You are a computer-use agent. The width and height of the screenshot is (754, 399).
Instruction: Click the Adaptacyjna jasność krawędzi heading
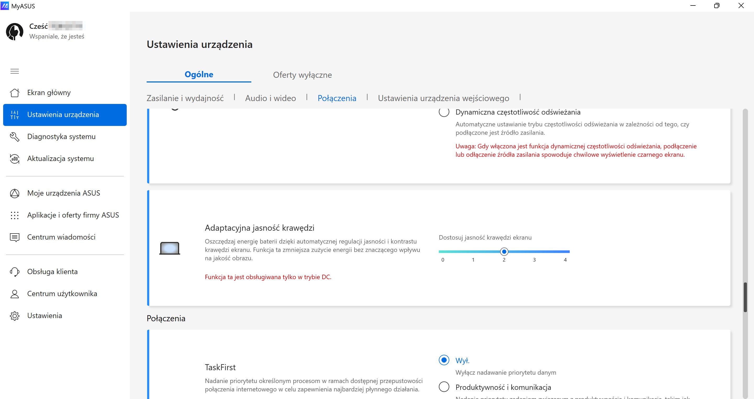point(259,228)
